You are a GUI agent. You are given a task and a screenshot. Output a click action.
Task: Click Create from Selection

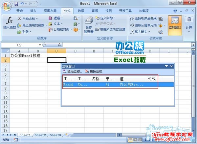click(x=110, y=29)
